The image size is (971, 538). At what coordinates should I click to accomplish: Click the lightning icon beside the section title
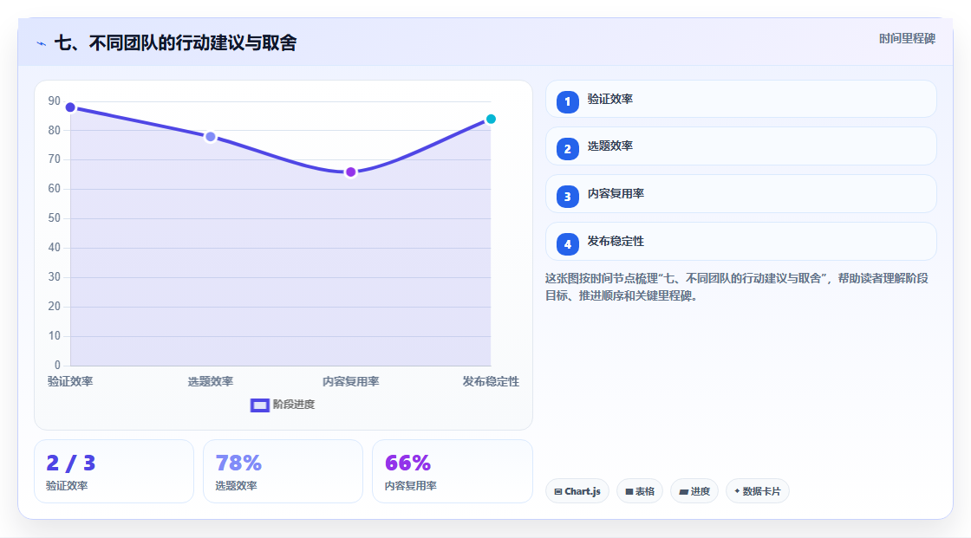tap(42, 43)
